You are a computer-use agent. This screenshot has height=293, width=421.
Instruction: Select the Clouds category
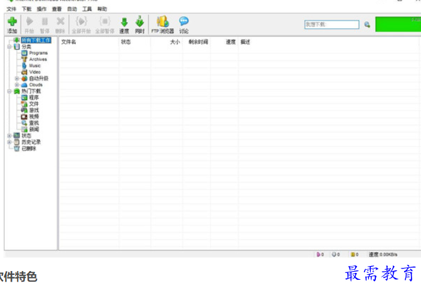point(32,85)
